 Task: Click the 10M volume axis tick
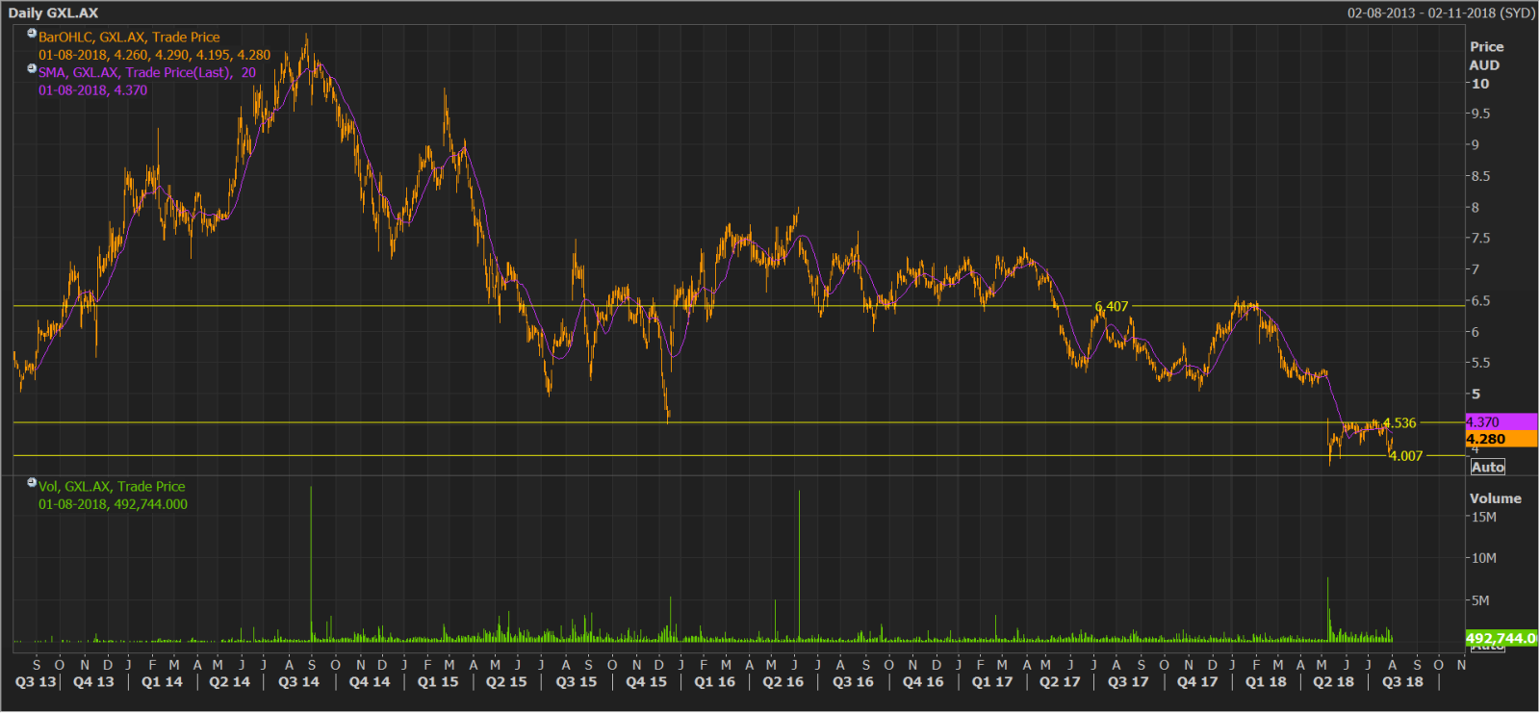point(1483,558)
